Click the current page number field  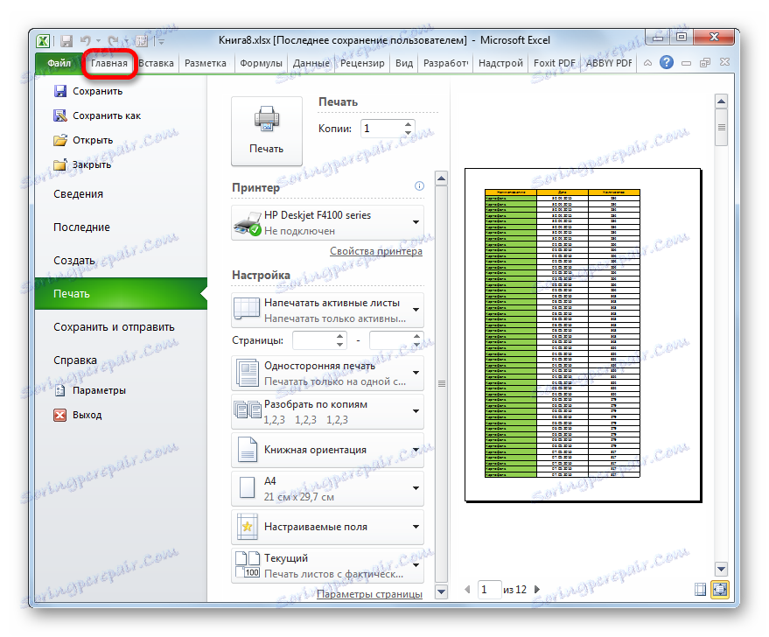coord(489,590)
